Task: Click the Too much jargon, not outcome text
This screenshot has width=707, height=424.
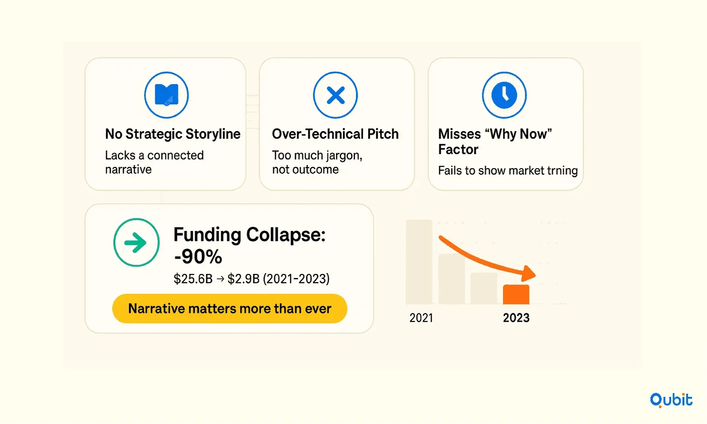Action: (x=317, y=162)
